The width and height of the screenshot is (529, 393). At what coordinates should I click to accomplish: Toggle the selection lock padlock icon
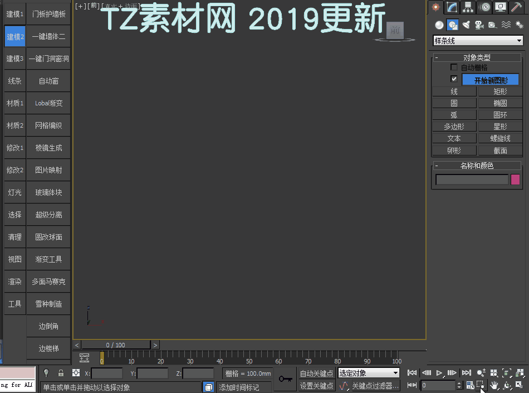(x=61, y=373)
